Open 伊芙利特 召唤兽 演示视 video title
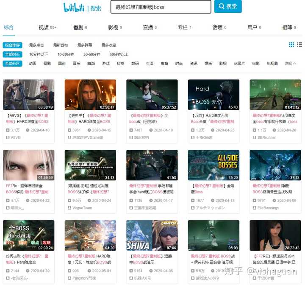This screenshot has width=305, height=285. coord(213,259)
